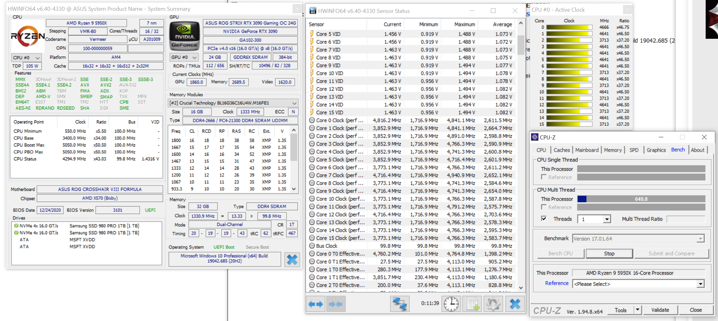Click clock icon beside Core 7 Clock row
Viewport: 718px width, 321px height.
(x=312, y=175)
